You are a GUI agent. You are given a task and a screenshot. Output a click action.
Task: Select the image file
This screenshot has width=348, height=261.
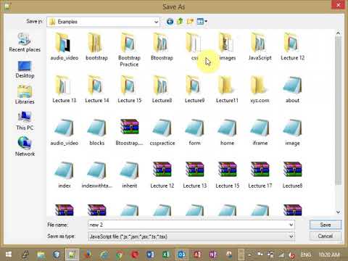[x=292, y=132]
